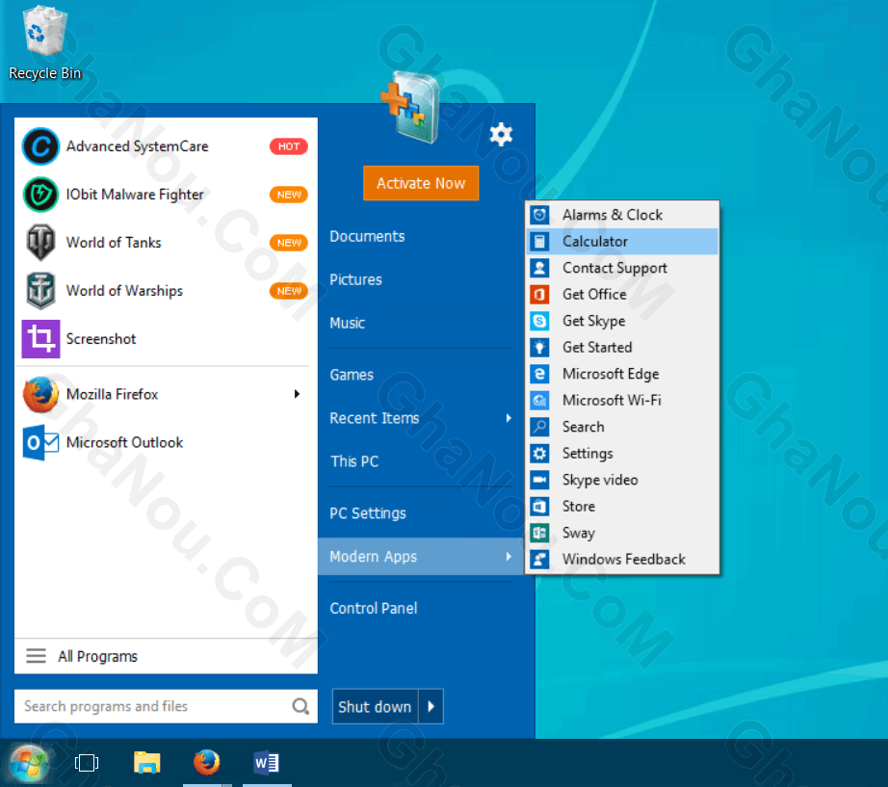The image size is (888, 787).
Task: Expand Modern Apps submenu arrow
Action: (x=509, y=557)
